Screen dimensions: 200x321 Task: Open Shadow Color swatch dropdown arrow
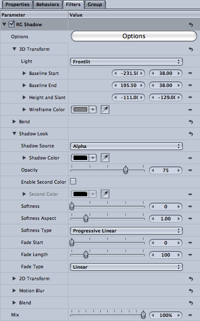pyautogui.click(x=93, y=158)
